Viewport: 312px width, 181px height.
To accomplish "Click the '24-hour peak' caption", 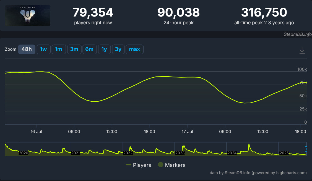I will (x=178, y=23).
